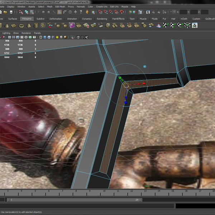Create a polygon plane from the shelf
The width and height of the screenshot is (215, 215).
(x=14, y=26)
